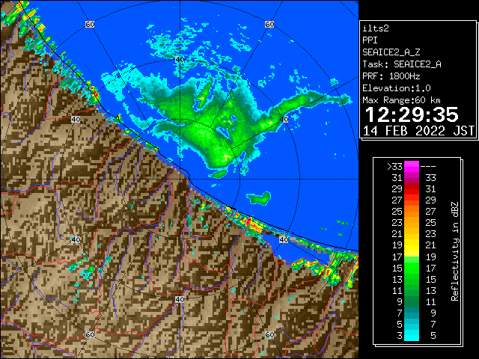Select the date "14 FEB 2022 JST"
Screen dimensions: 479x359
pos(418,131)
